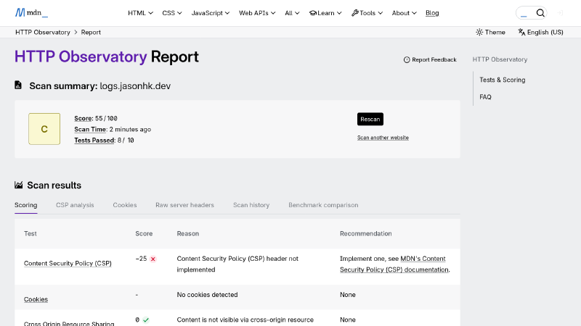581x326 pixels.
Task: Click the login arrow icon
Action: 560,13
